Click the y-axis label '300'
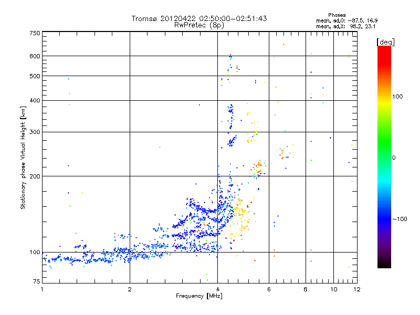Viewport: 420px width, 315px height. click(x=35, y=132)
